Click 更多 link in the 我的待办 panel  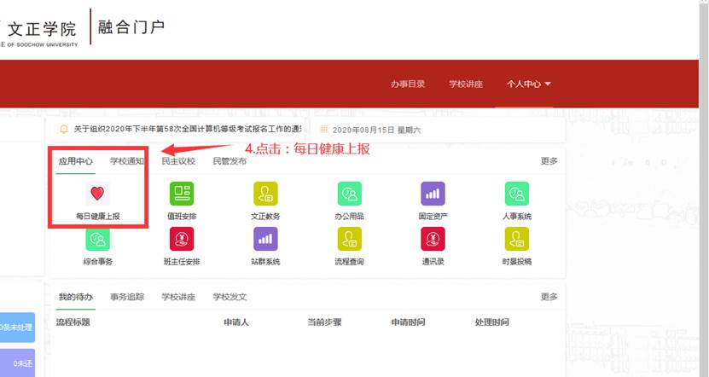coord(549,297)
